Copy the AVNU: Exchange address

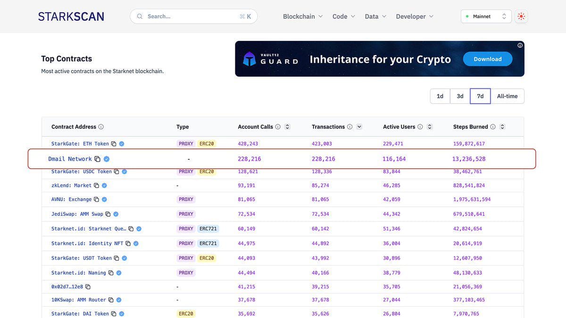[96, 199]
